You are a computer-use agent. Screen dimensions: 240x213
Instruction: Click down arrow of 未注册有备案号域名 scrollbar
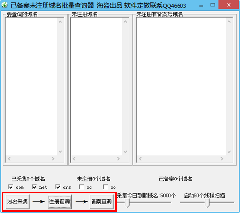click(229, 152)
